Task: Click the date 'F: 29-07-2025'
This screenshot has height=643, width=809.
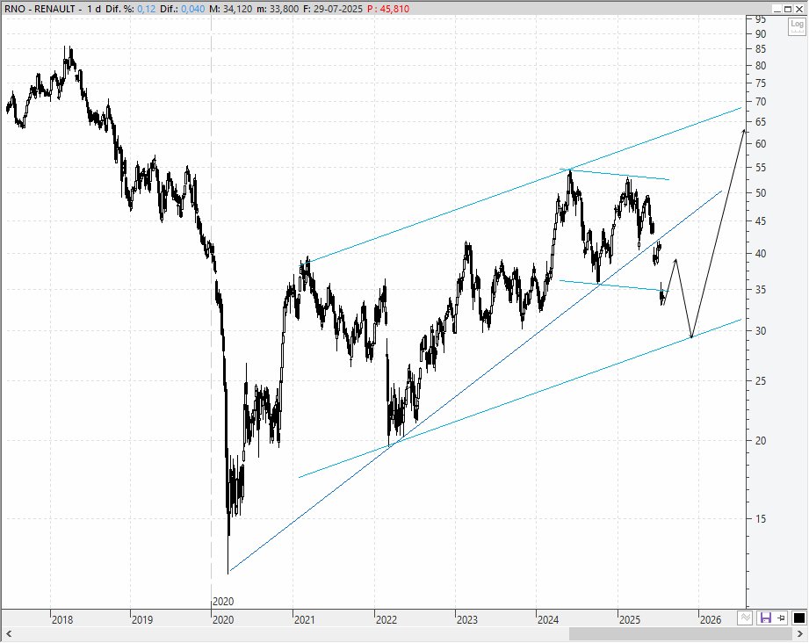Action: pos(333,9)
